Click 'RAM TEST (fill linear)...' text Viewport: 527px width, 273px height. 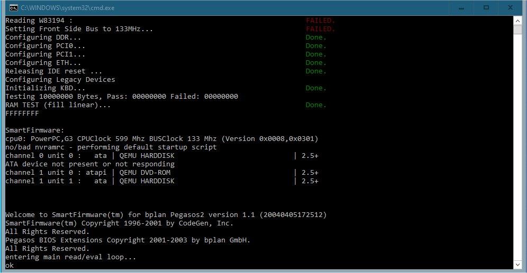[x=58, y=105]
